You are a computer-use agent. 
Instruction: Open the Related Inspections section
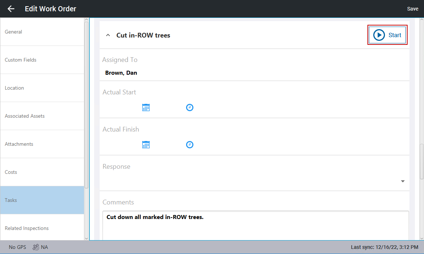pos(42,227)
